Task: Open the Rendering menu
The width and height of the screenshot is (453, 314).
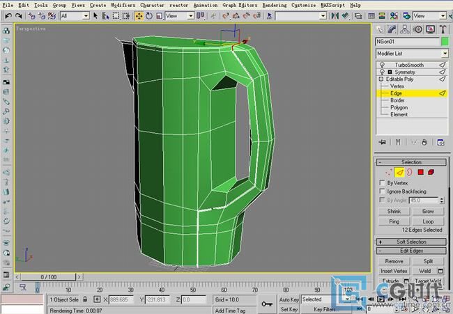Action: click(275, 5)
